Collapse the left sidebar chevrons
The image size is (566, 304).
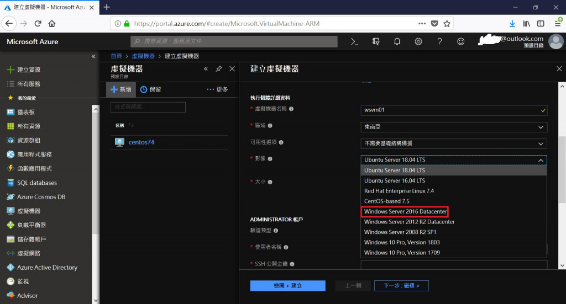click(x=93, y=56)
